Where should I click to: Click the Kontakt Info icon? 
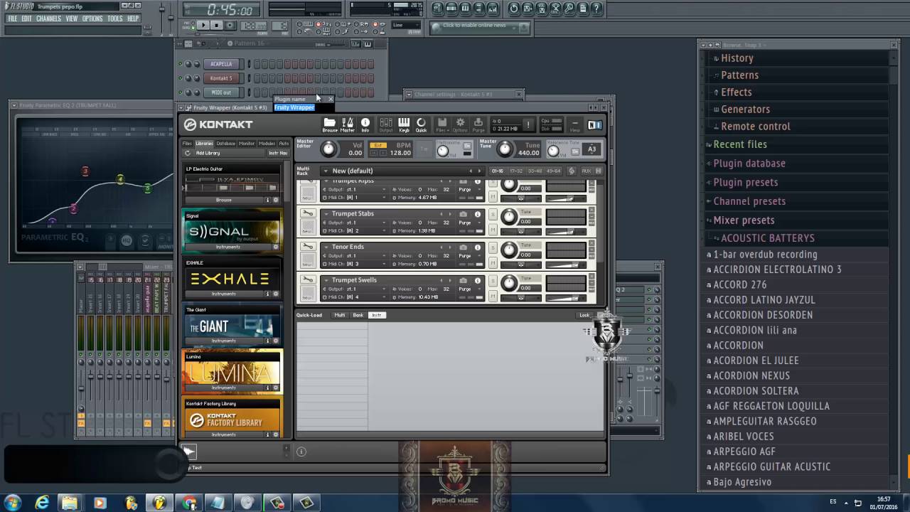pos(365,124)
